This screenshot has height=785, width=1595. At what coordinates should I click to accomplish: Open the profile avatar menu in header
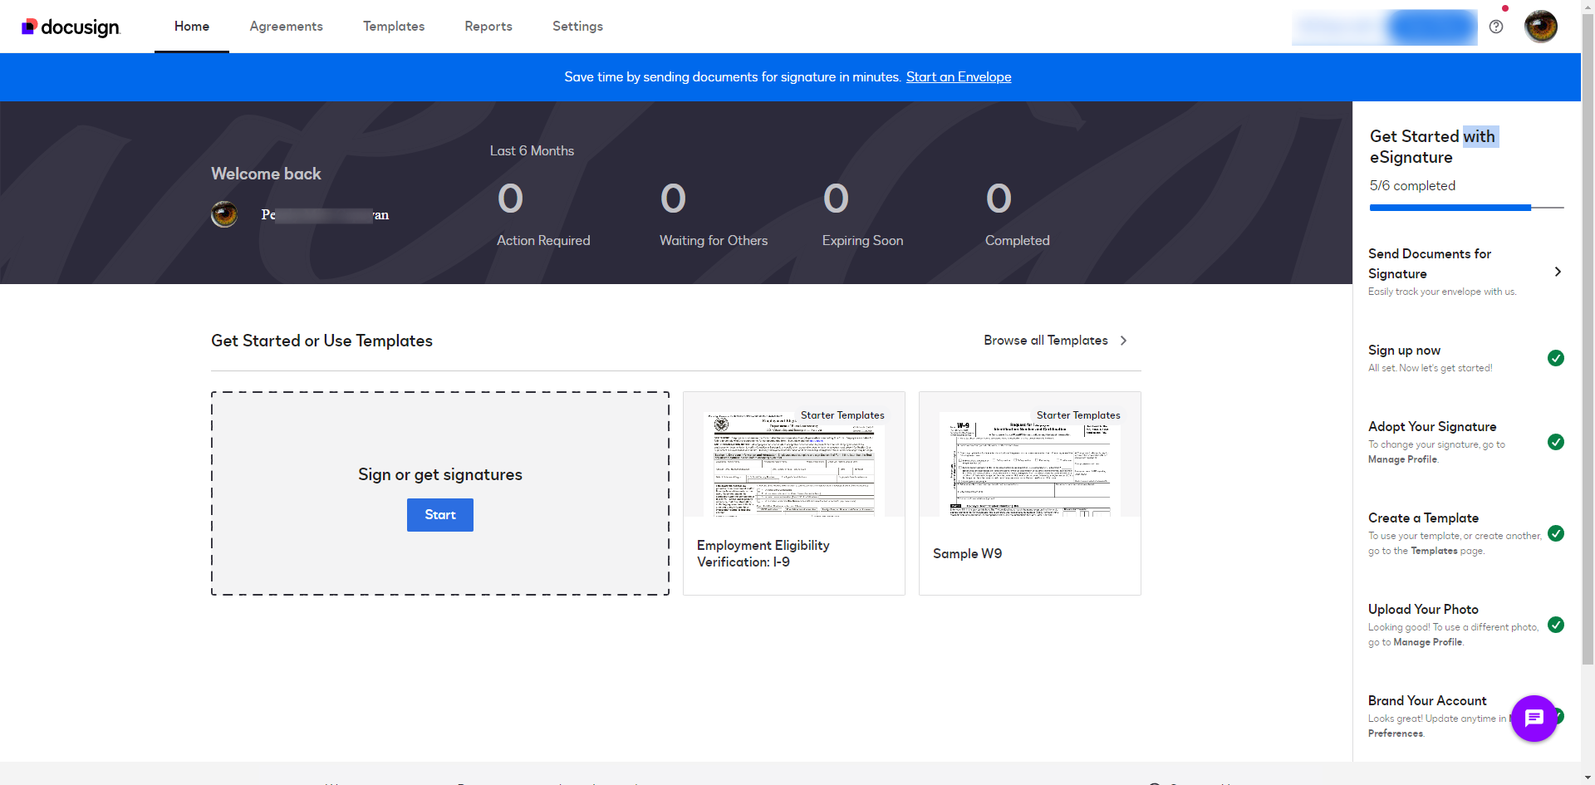[x=1541, y=27]
